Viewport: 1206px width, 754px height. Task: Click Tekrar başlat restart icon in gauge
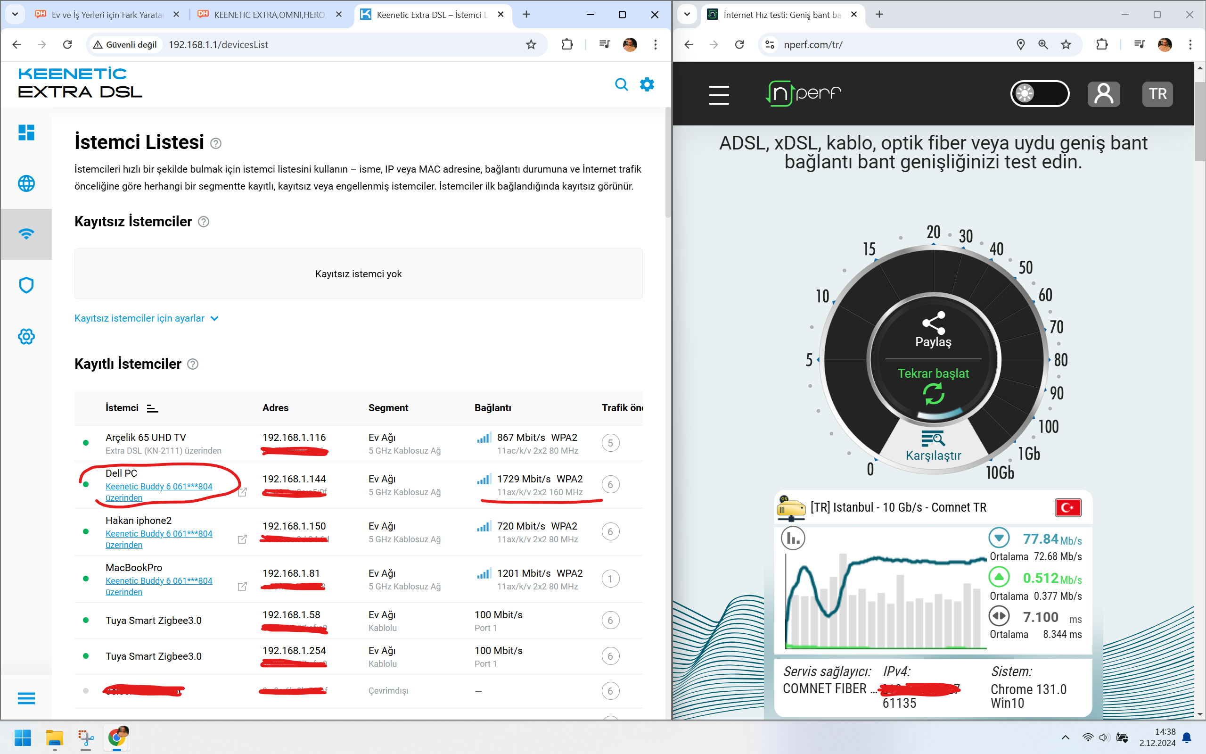point(934,394)
